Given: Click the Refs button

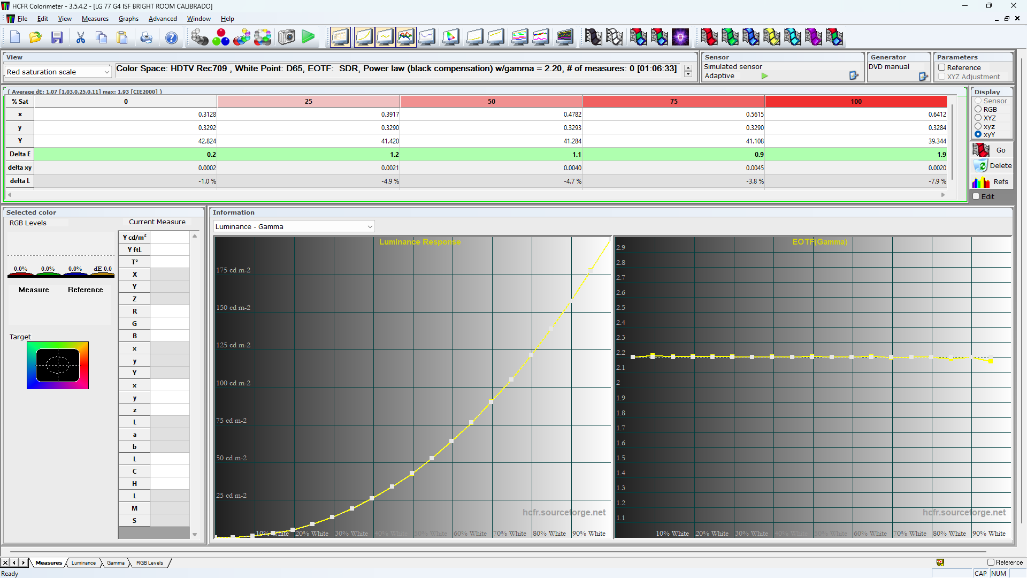Looking at the screenshot, I should pyautogui.click(x=992, y=182).
